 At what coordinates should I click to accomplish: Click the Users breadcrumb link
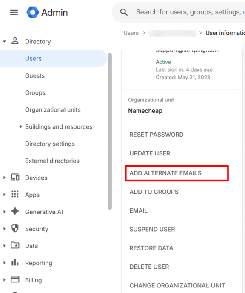point(131,33)
